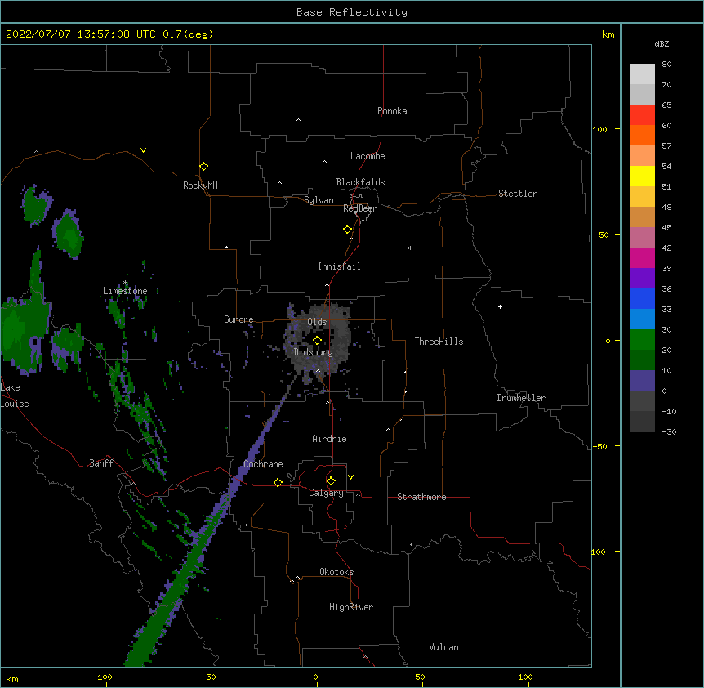
Task: Select the dark green 20-10 dBZ swatch
Action: click(x=642, y=360)
